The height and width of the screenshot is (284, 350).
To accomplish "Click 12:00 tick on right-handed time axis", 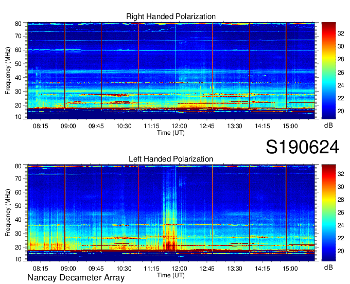I will click(x=179, y=126).
